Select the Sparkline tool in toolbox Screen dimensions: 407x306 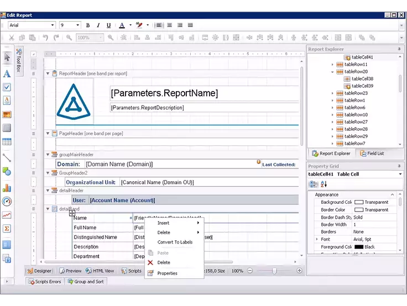pos(7,215)
